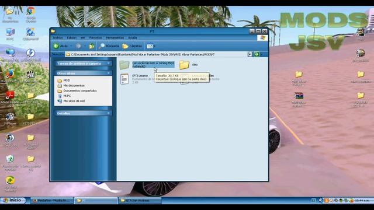Open the Ayuda menu
This screenshot has height=210, width=374.
(x=133, y=37)
